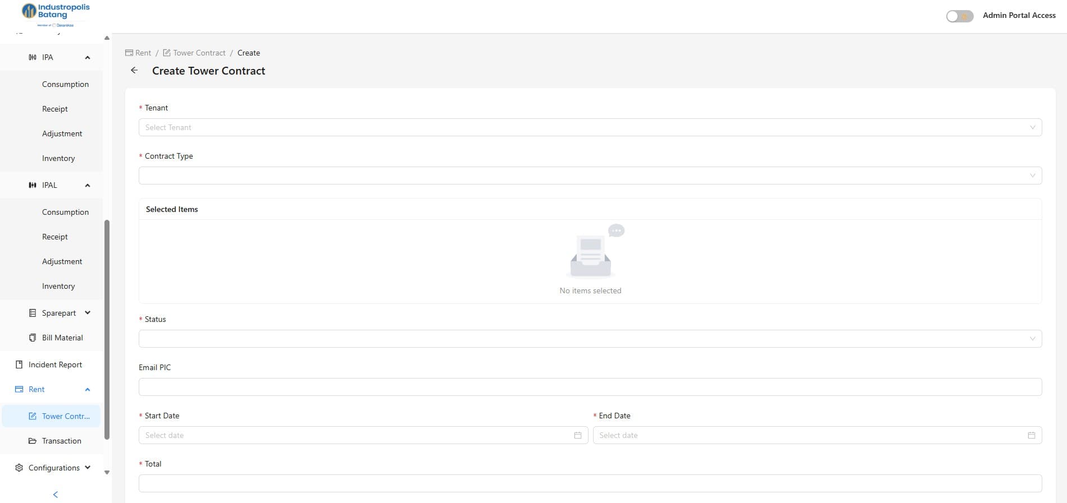Click the Rent card icon in sidebar
The width and height of the screenshot is (1067, 503).
point(19,389)
